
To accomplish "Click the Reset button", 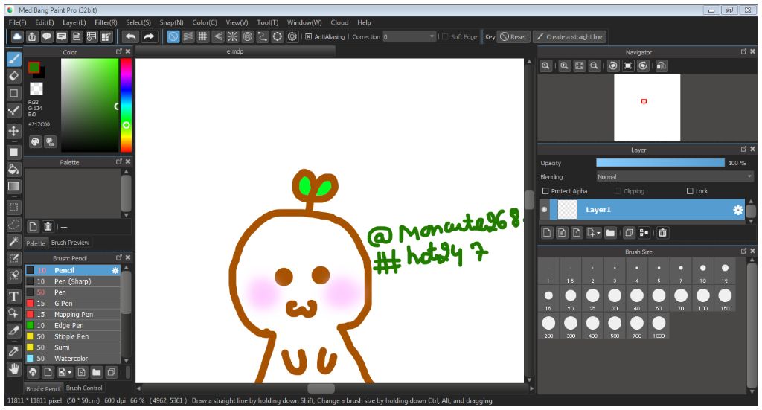I will 513,37.
